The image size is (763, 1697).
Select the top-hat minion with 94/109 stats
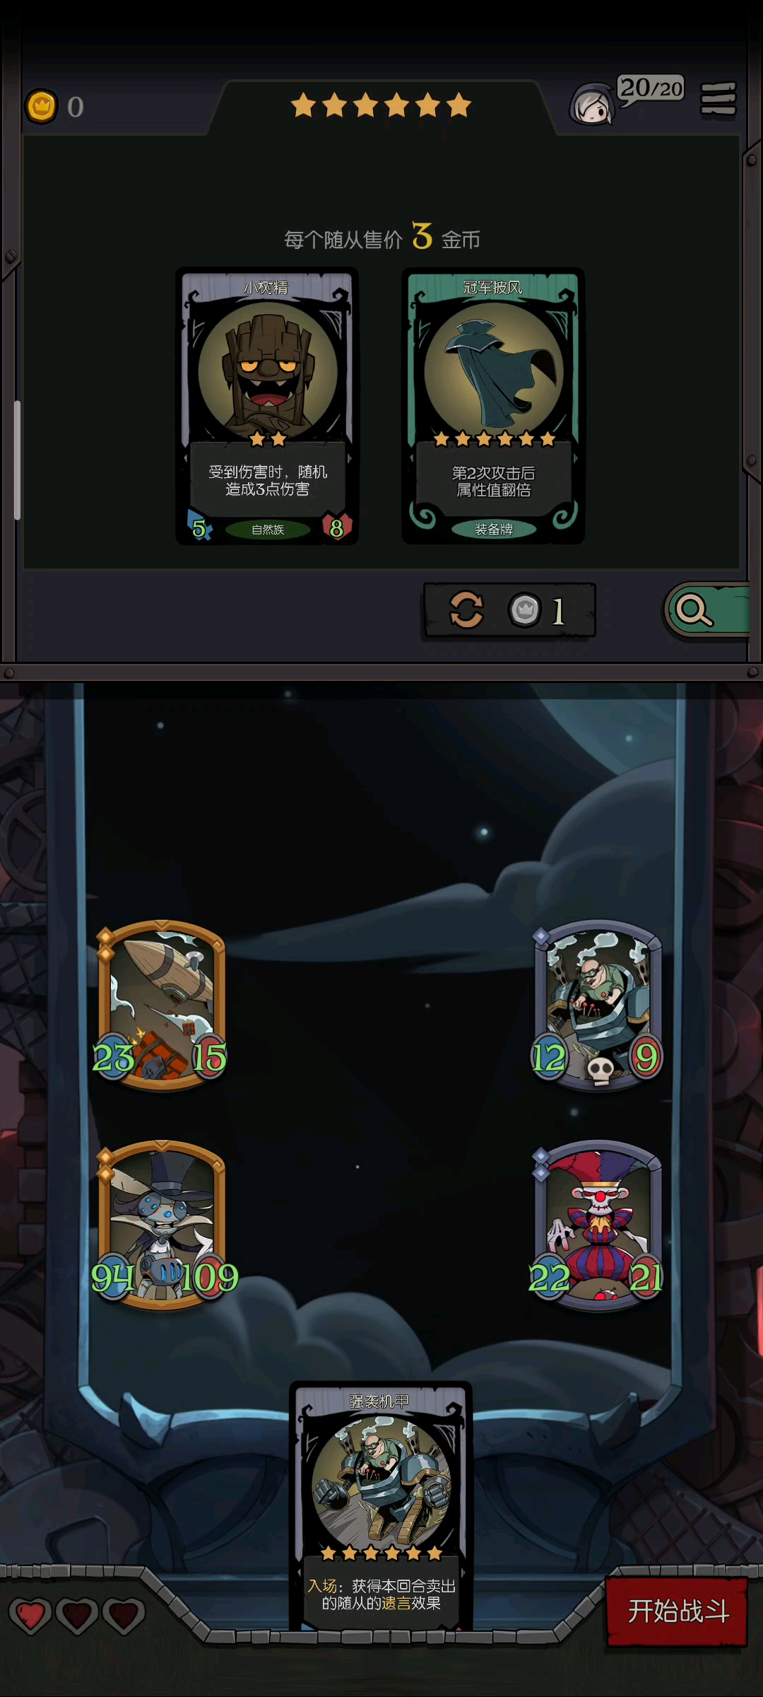162,1225
